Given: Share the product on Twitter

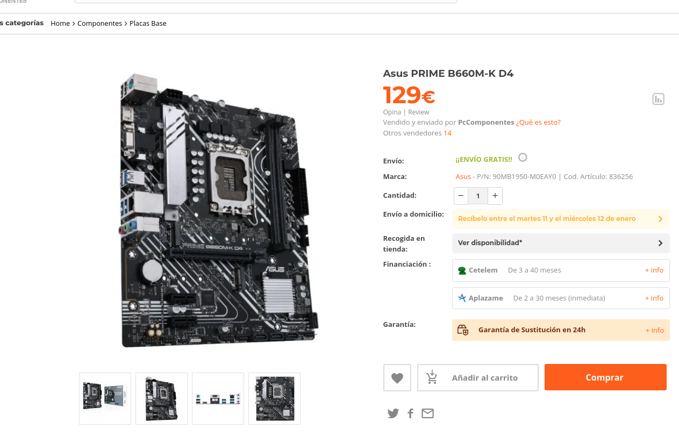Looking at the screenshot, I should click(393, 413).
